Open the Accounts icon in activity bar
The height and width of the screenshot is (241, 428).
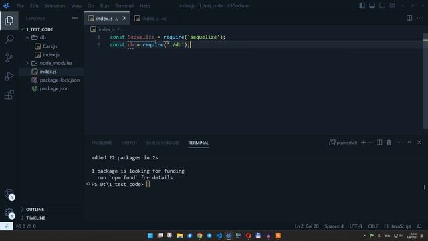(9, 194)
